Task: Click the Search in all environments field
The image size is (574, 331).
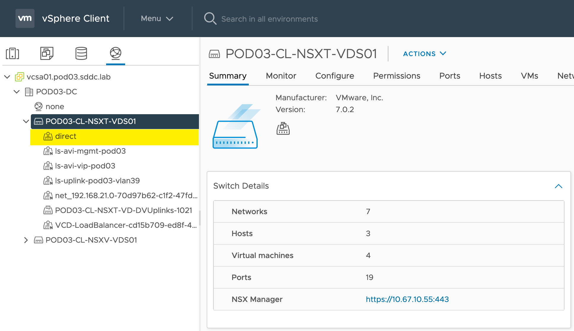Action: 269,19
